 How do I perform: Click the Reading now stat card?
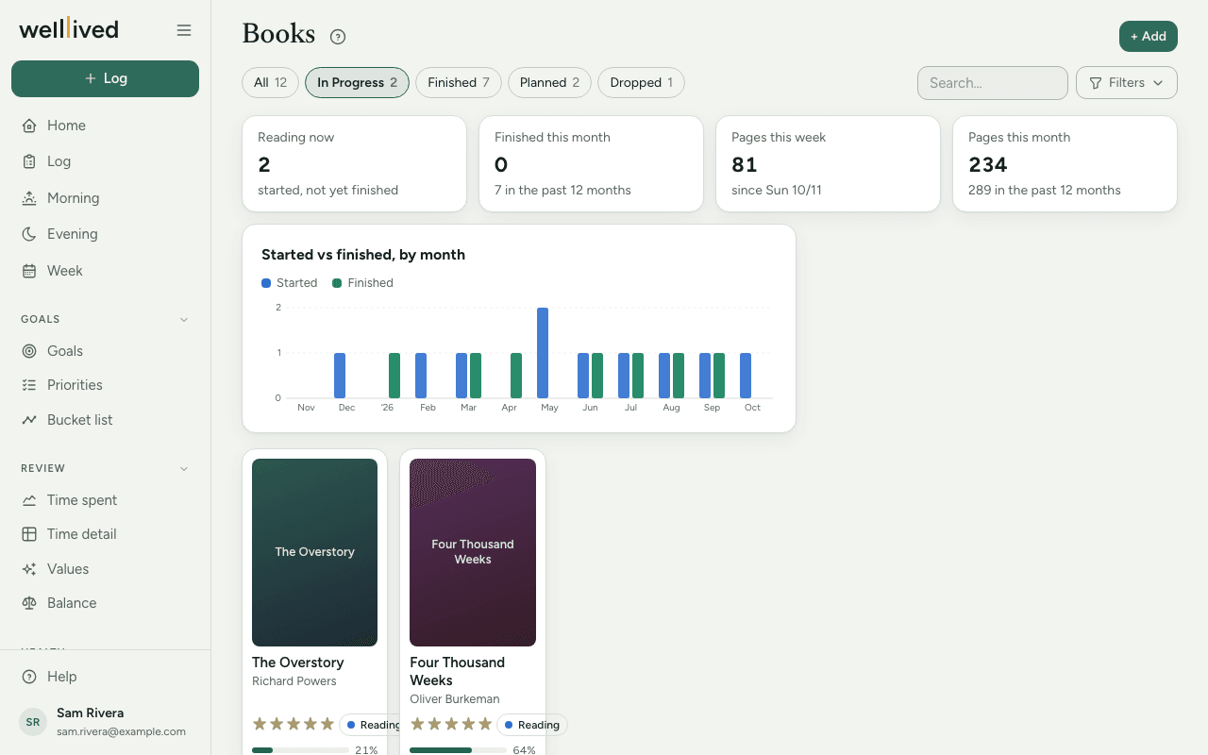pos(354,163)
